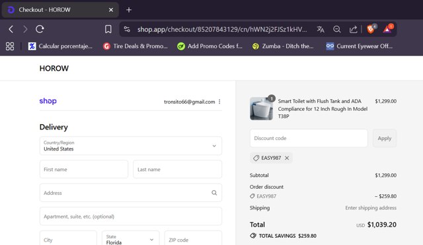Click the shop.app checkout URL in address bar
Screen dimensions: 423x245
click(x=222, y=29)
